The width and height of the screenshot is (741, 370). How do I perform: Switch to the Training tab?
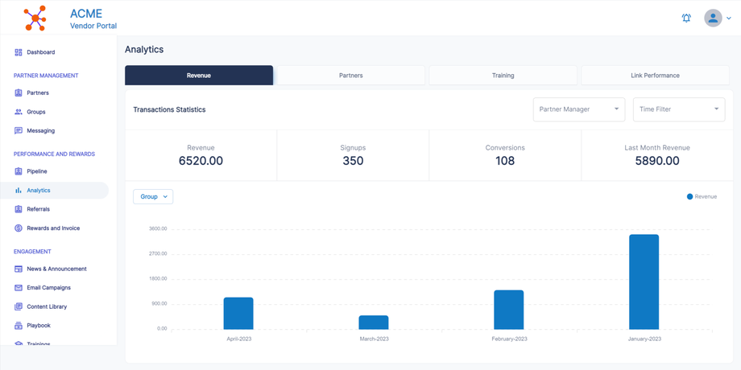[503, 75]
